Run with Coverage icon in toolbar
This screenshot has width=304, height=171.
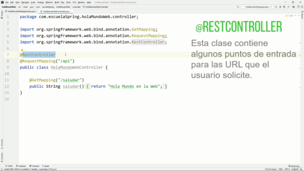pos(284,7)
